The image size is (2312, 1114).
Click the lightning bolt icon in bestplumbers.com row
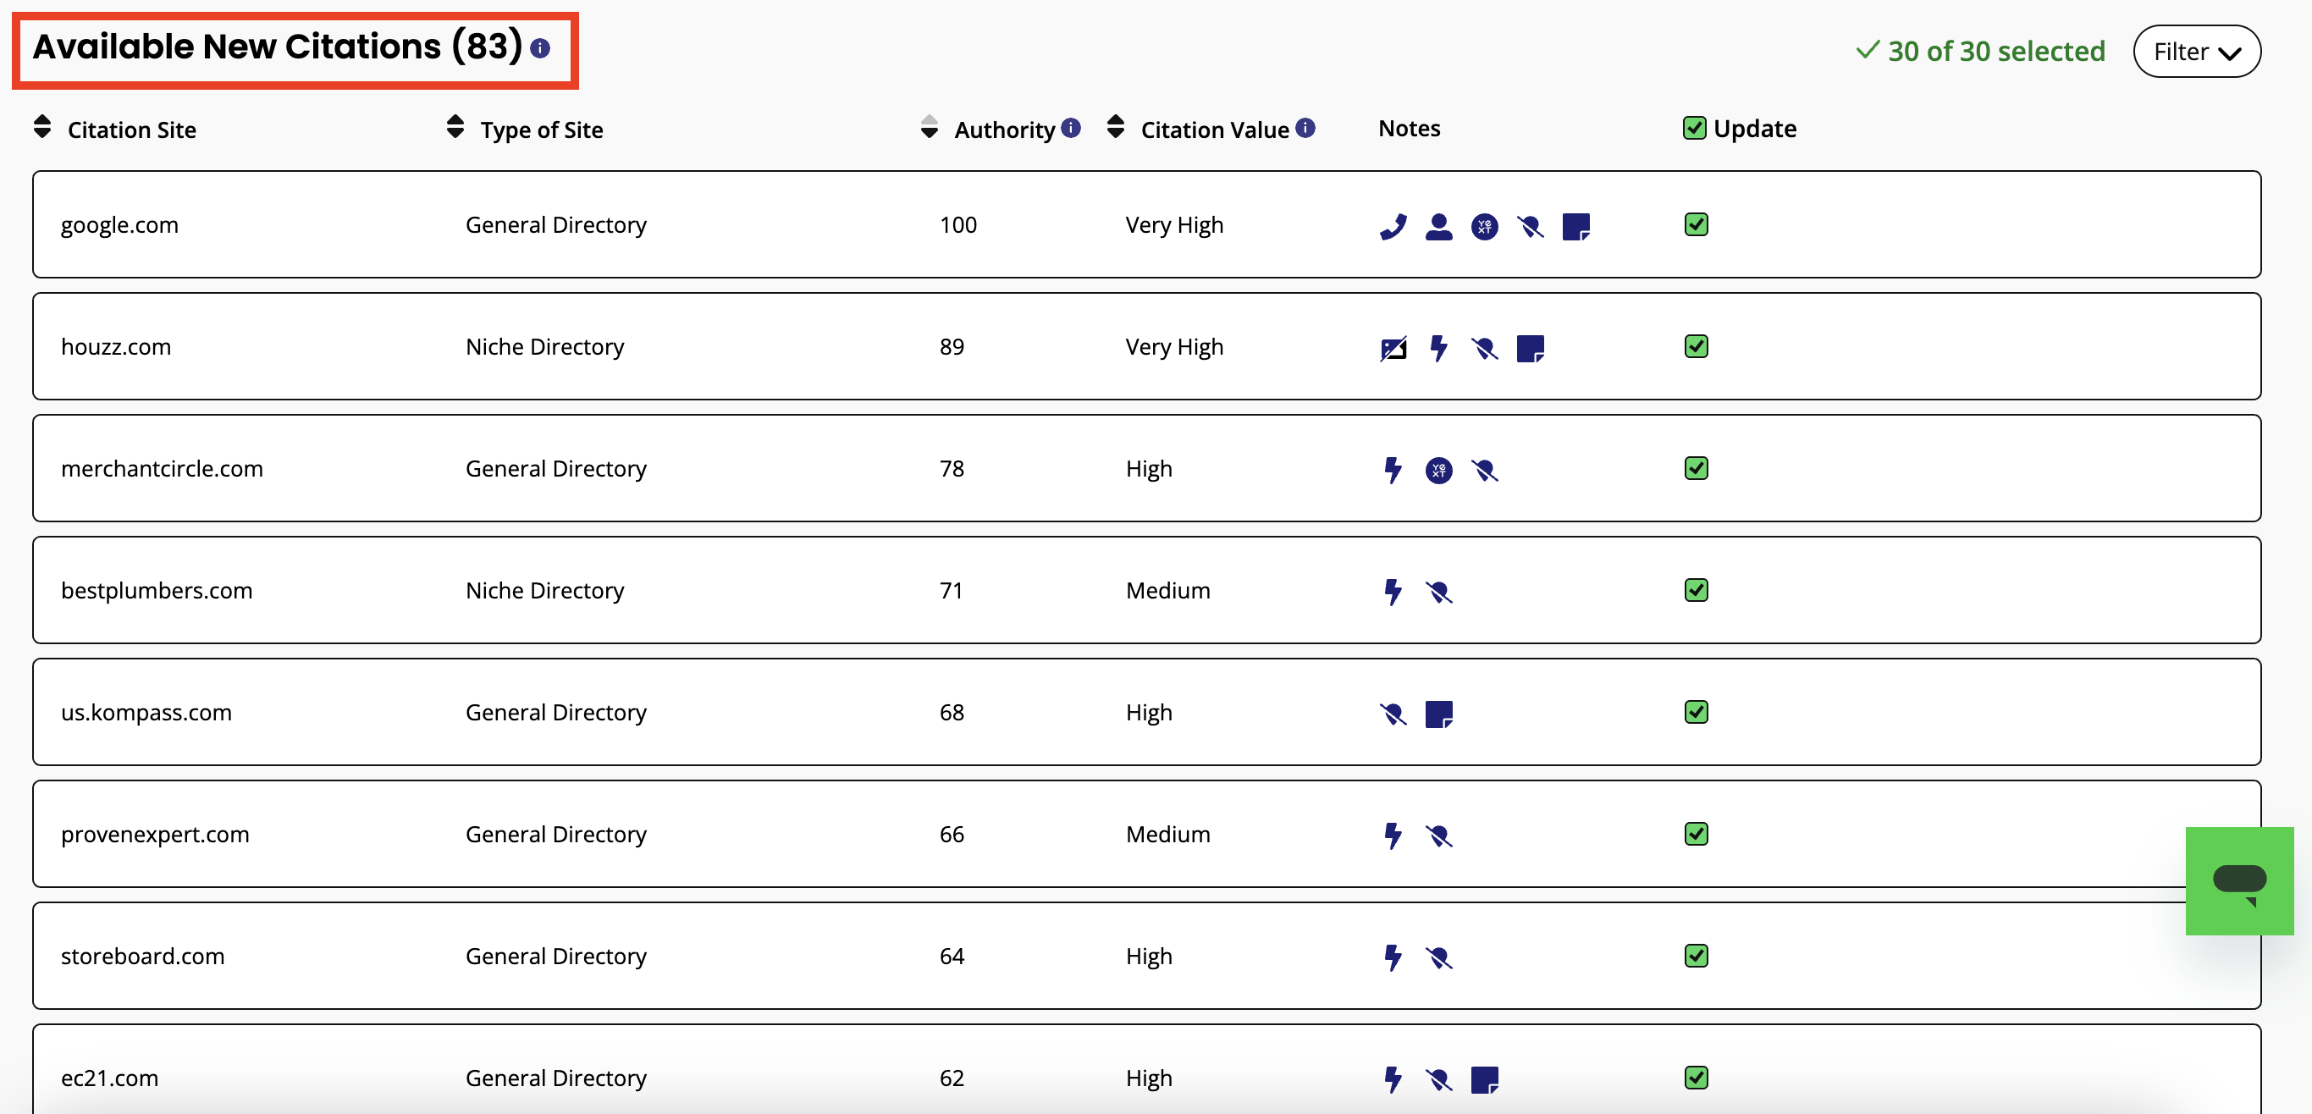(x=1393, y=593)
